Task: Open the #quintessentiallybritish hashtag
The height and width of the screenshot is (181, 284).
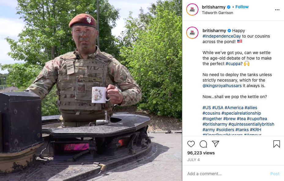Action: point(251,124)
